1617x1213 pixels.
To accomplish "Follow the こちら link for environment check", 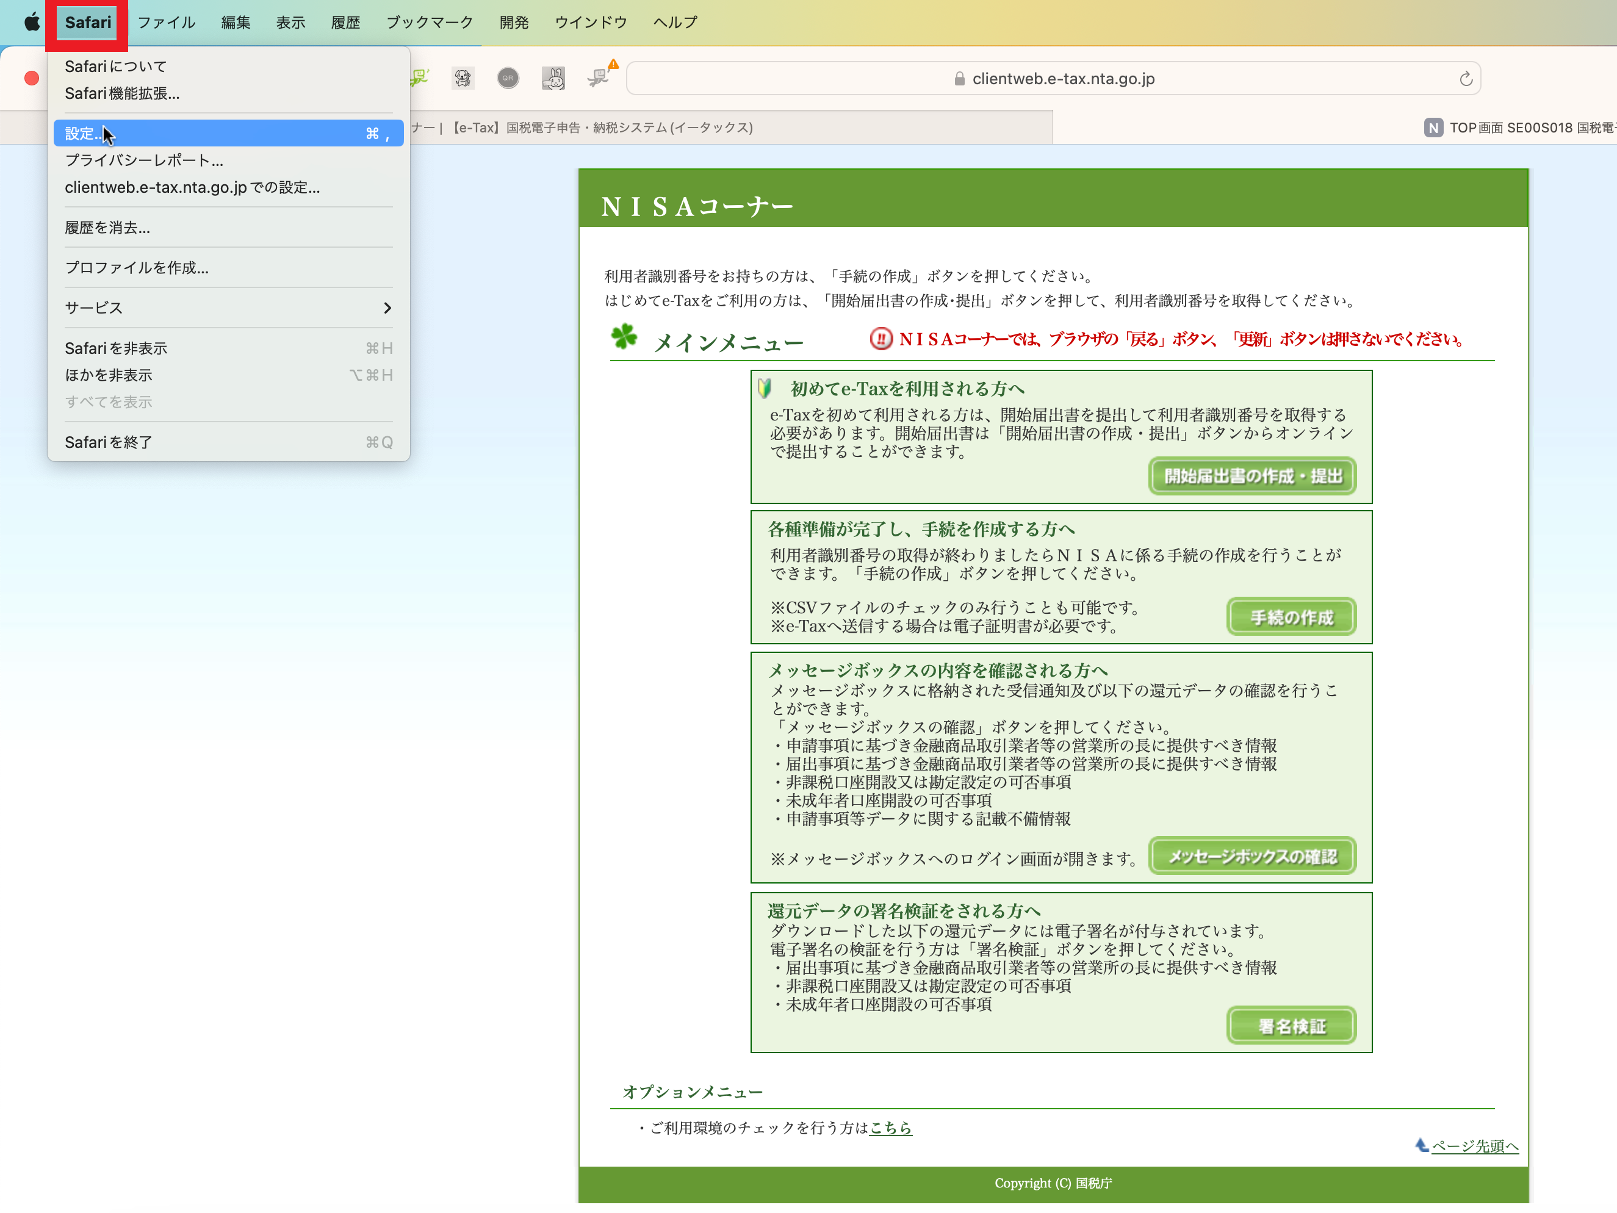I will (890, 1128).
